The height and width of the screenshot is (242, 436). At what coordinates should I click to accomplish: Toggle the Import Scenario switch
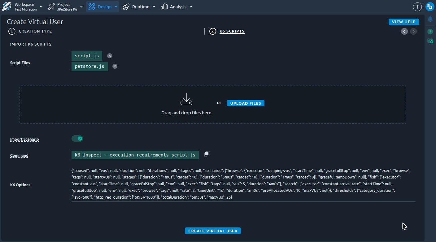(x=77, y=139)
